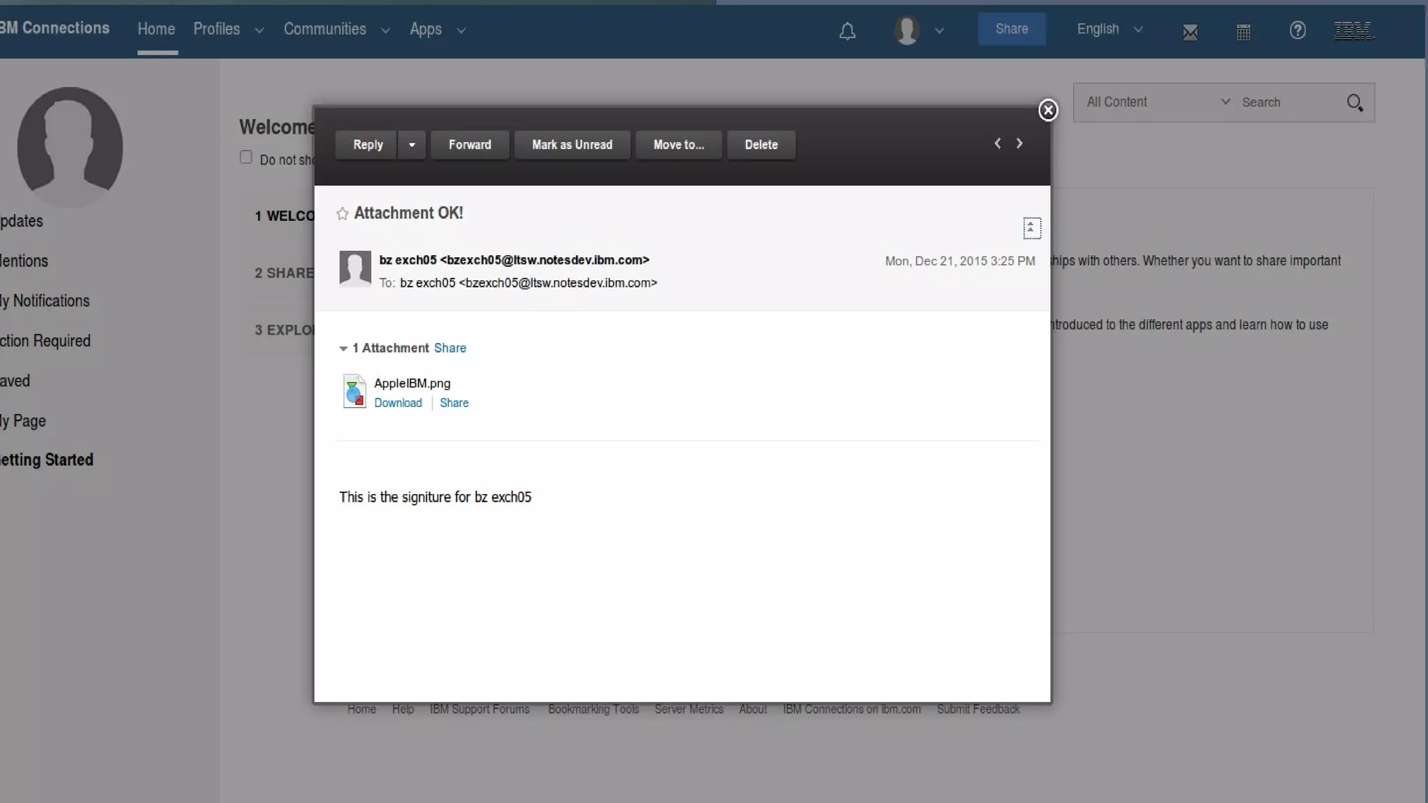Expand the Profiles menu chevron
The width and height of the screenshot is (1428, 803).
[x=259, y=31]
